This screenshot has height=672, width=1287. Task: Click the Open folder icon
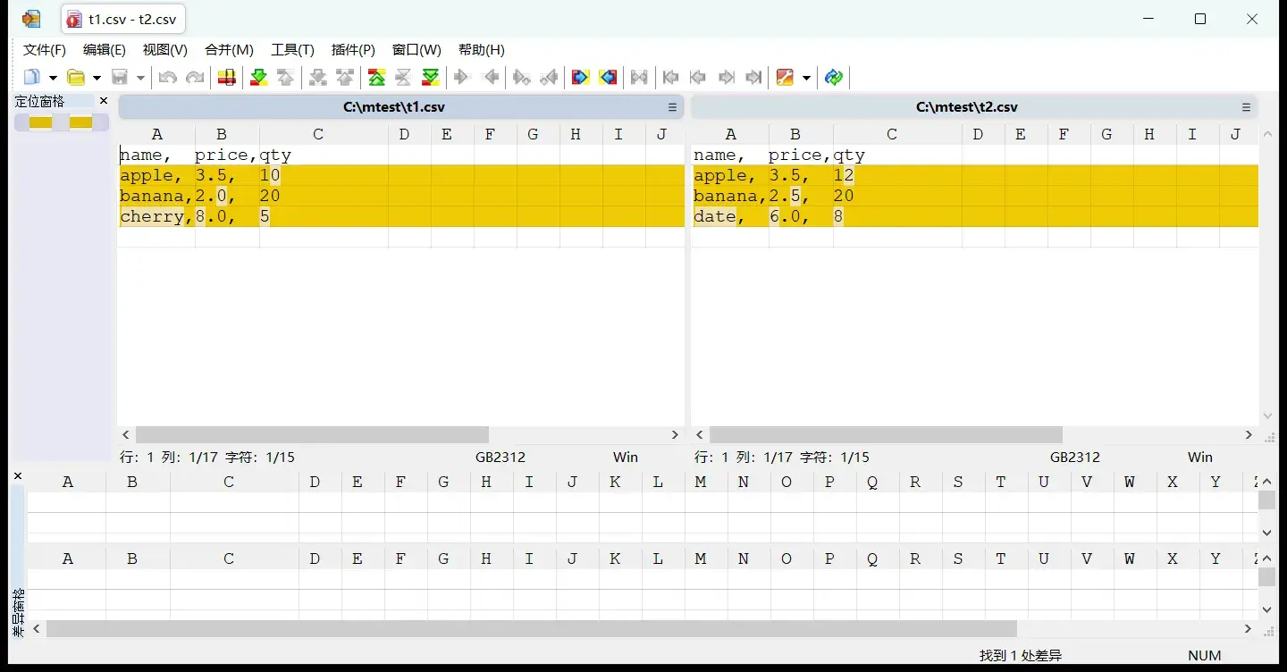(76, 78)
